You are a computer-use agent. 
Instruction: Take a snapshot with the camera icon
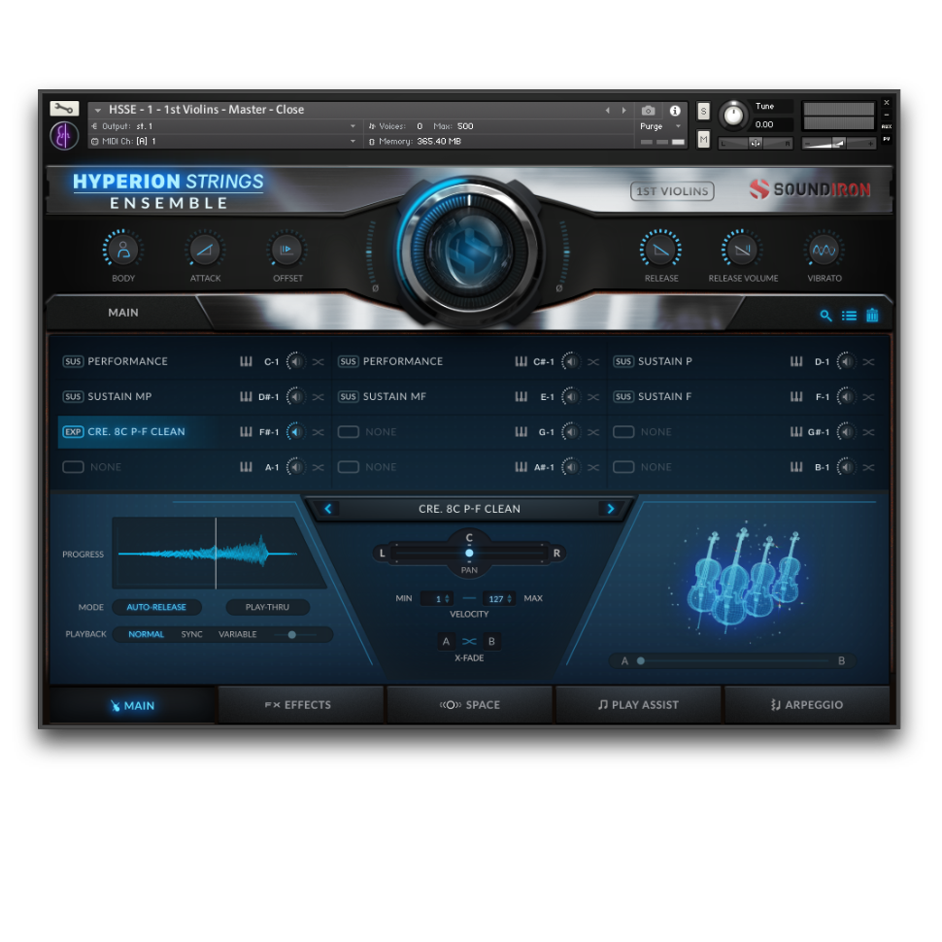(648, 111)
